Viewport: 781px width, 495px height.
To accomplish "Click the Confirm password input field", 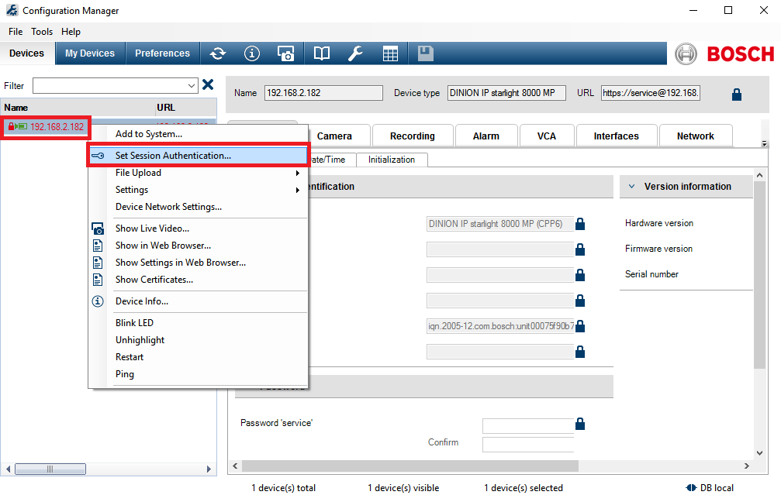I will (x=528, y=445).
